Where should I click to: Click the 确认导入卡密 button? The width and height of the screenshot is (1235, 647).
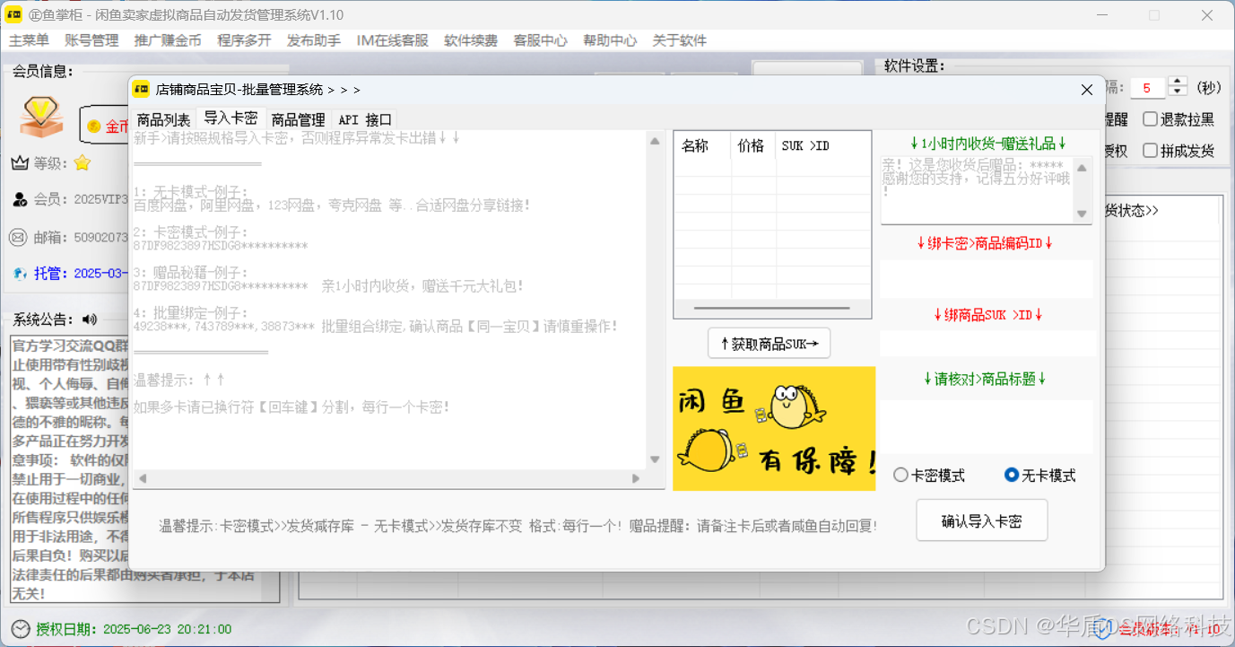(x=981, y=520)
